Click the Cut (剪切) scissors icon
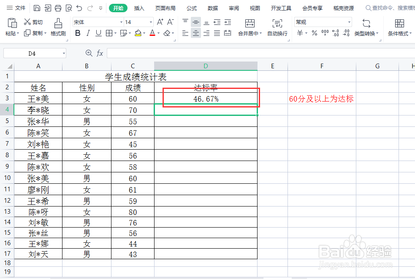 pos(27,21)
